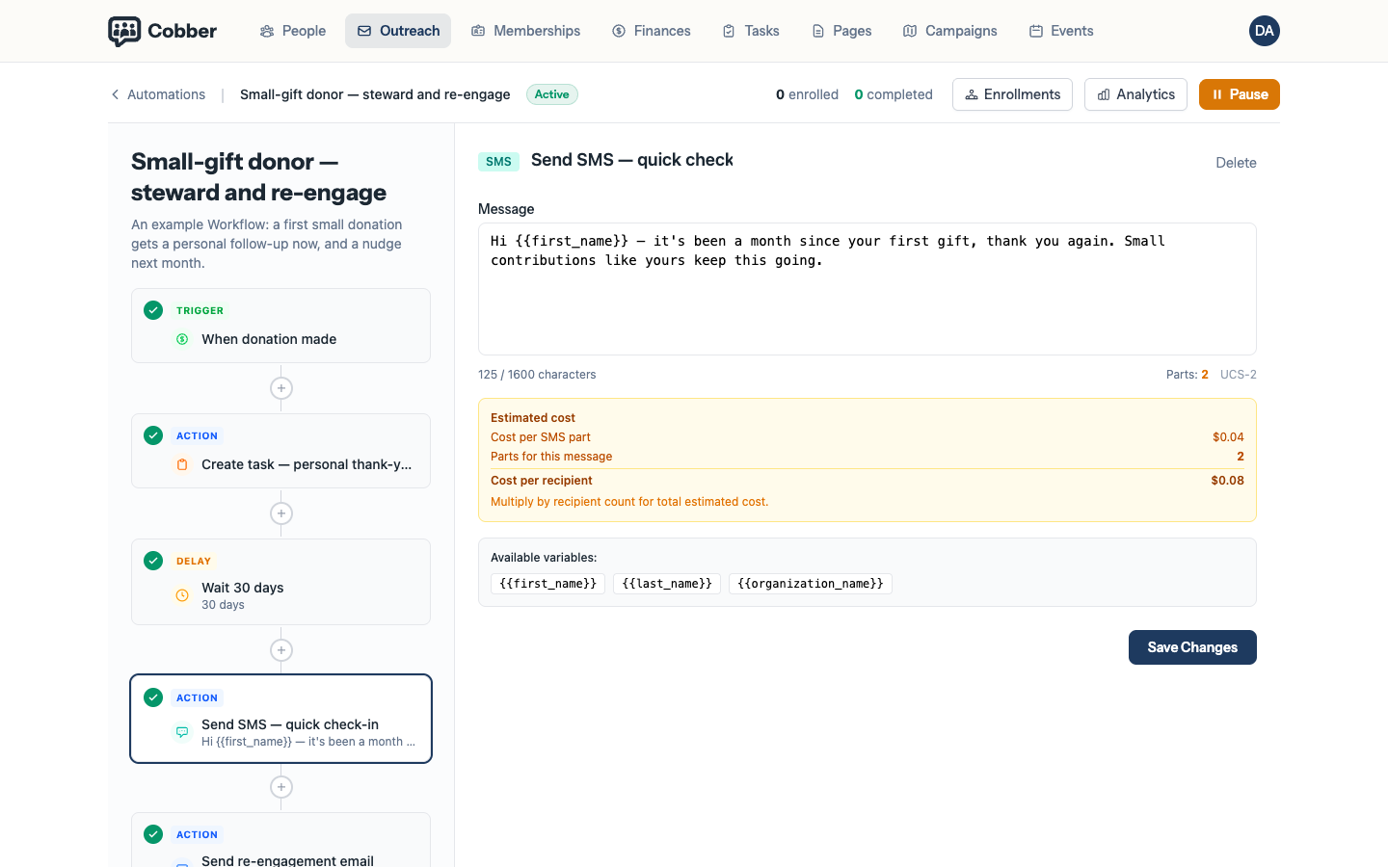Select the 'Create task — personal thank-you' step
Image resolution: width=1388 pixels, height=867 pixels.
tap(280, 451)
